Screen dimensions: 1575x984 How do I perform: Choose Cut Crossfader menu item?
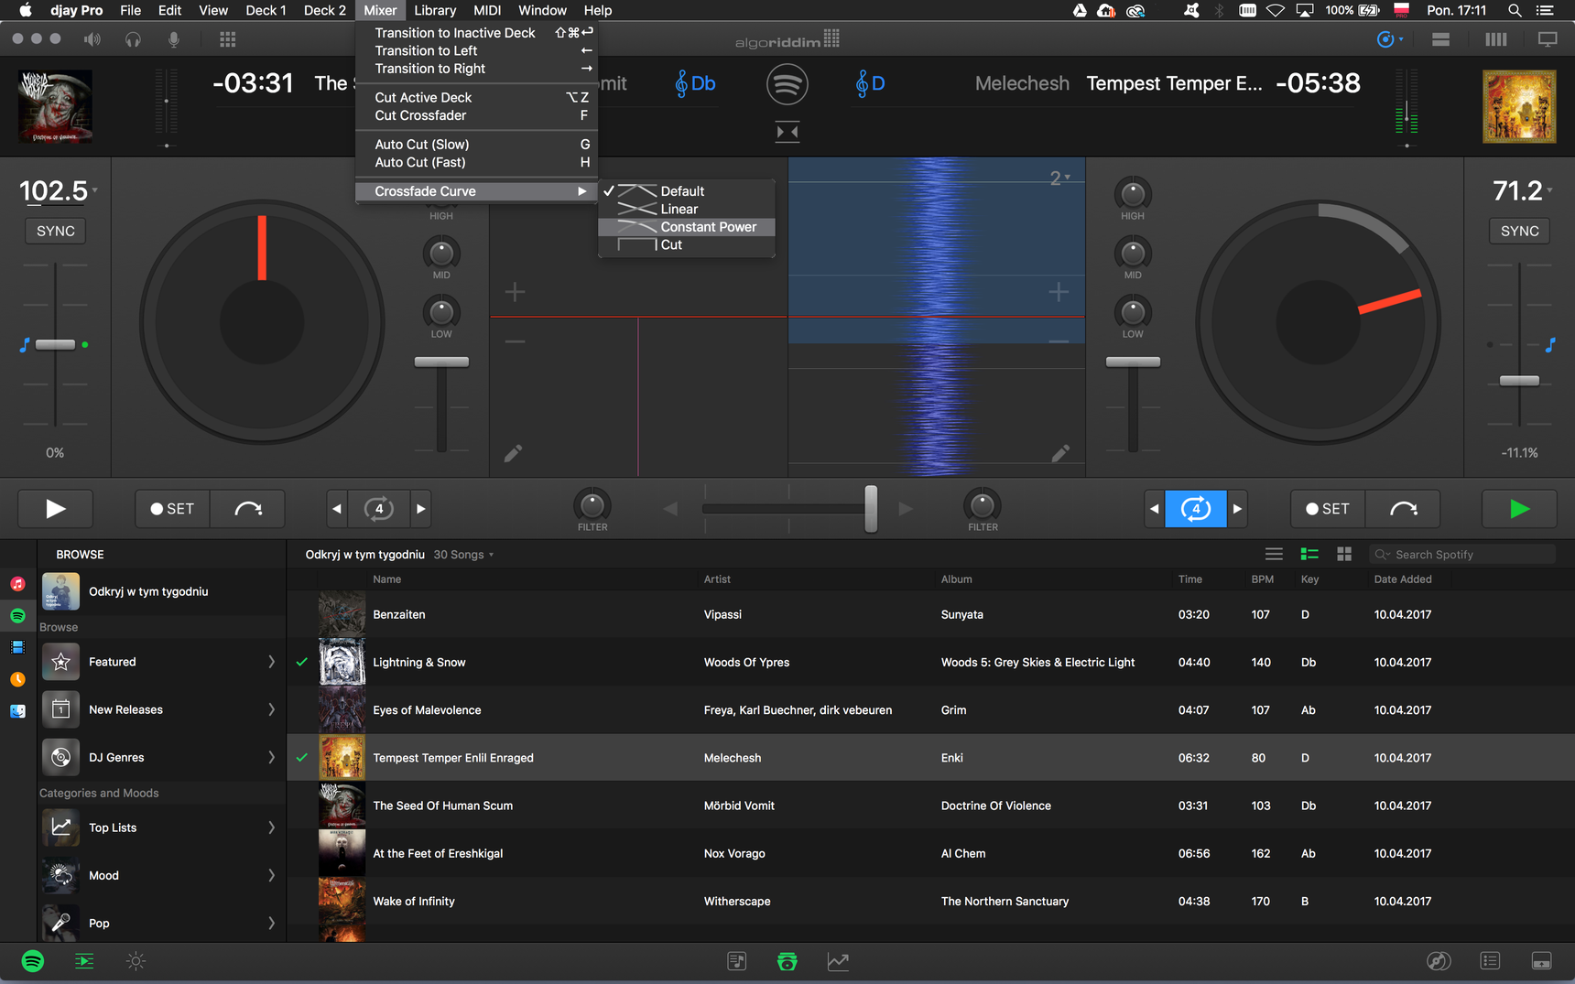[476, 115]
